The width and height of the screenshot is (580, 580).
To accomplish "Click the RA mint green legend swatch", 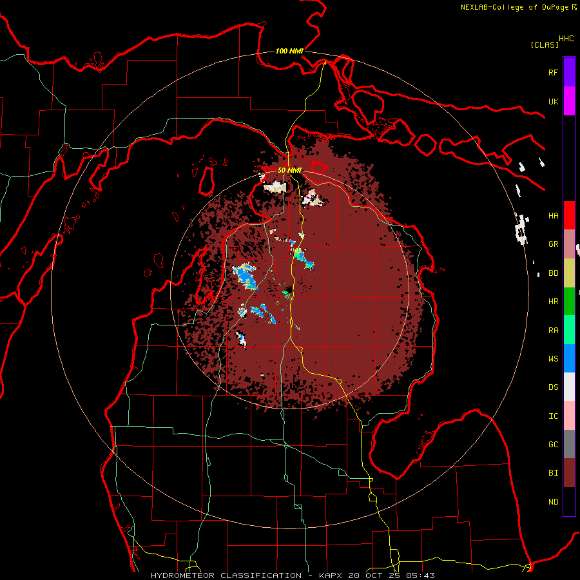I will [x=569, y=330].
